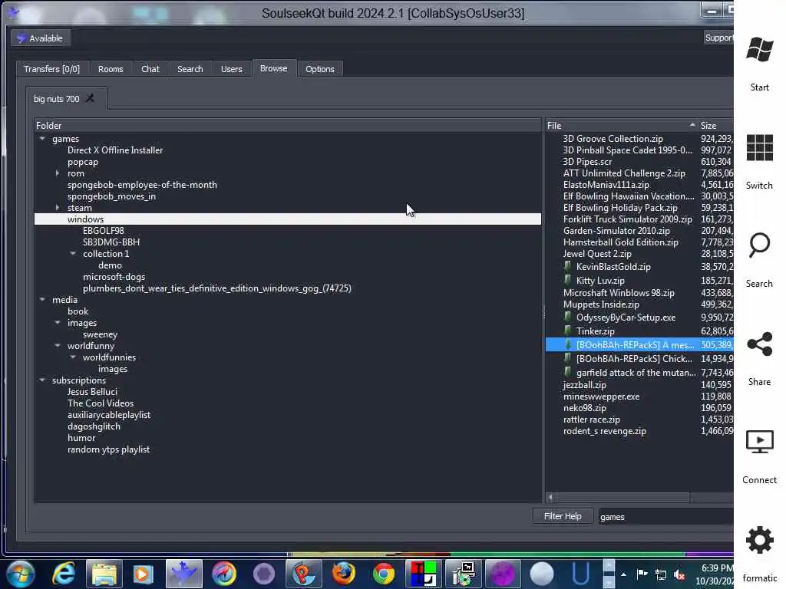The height and width of the screenshot is (589, 786).
Task: Open the colored squares app in taskbar
Action: pos(424,574)
